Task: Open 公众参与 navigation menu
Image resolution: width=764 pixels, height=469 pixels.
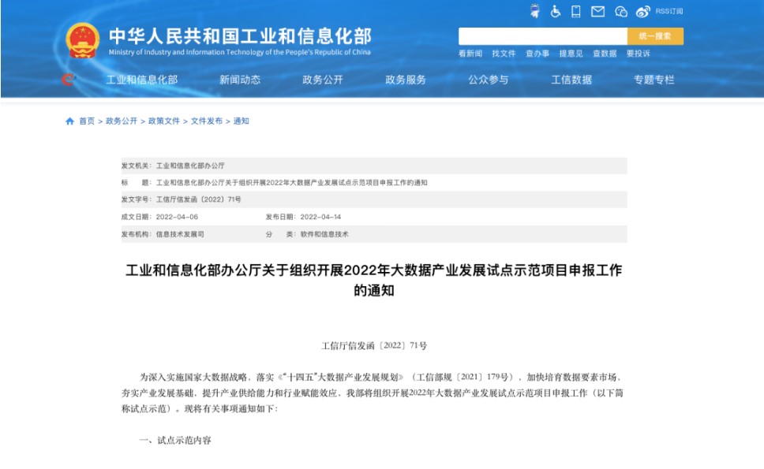Action: pyautogui.click(x=489, y=80)
